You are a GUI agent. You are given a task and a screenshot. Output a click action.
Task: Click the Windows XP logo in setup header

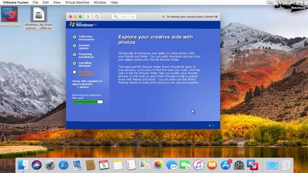click(x=83, y=25)
